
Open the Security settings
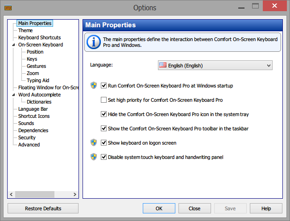click(27, 138)
